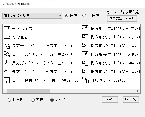The image size is (145, 117).
Task: Click the 長方形45°ベンド W方向曲がり icon
Action: coord(6,62)
